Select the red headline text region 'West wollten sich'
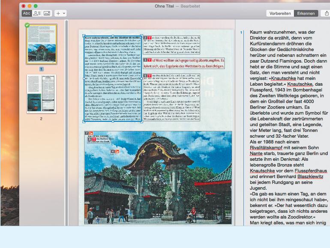 [x=184, y=63]
